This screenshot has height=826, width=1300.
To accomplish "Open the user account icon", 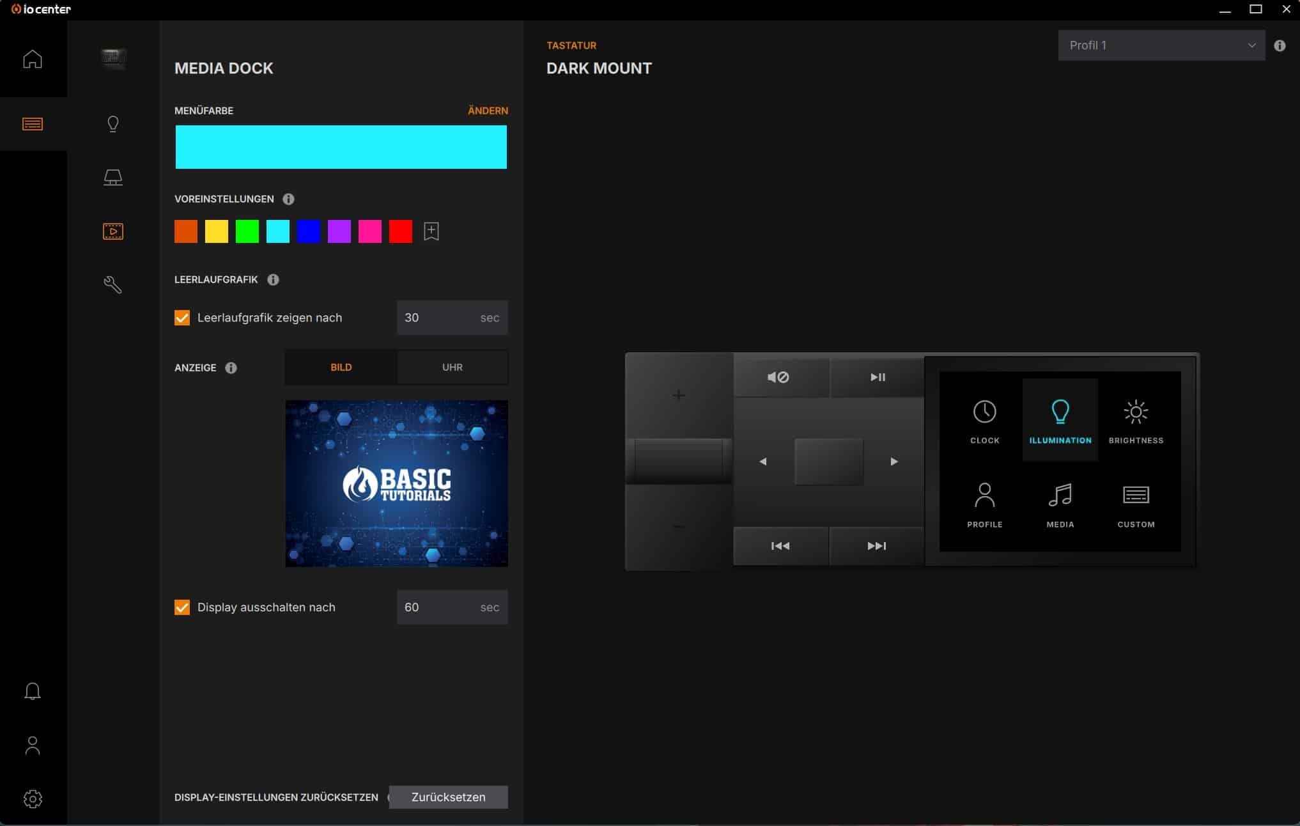I will tap(33, 745).
